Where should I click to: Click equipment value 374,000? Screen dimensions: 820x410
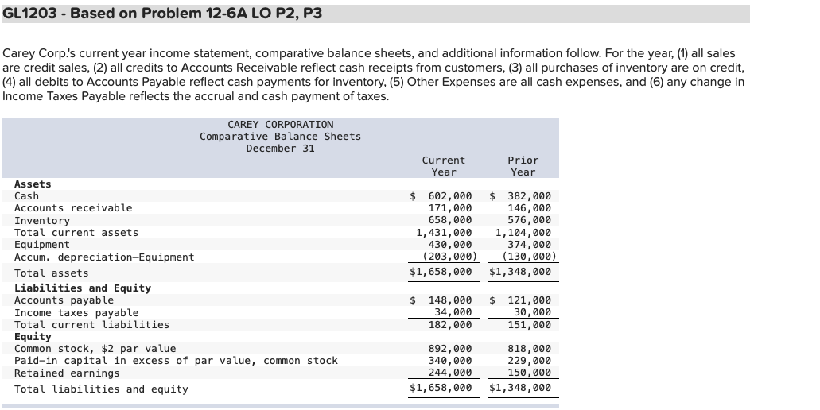(x=529, y=245)
